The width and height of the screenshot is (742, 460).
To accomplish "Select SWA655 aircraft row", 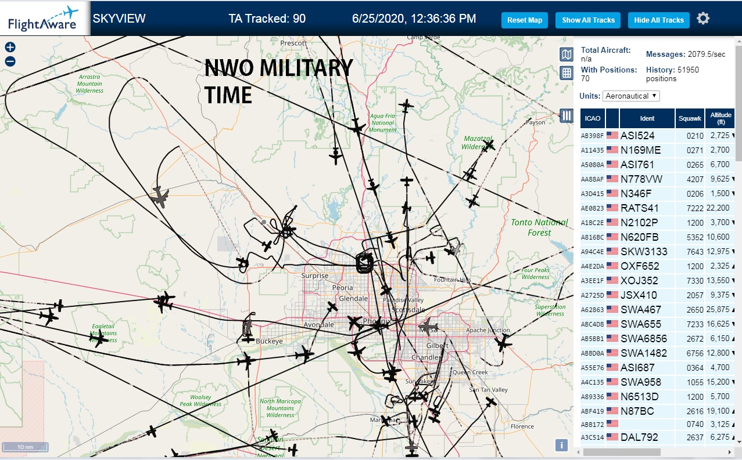I will pos(658,324).
